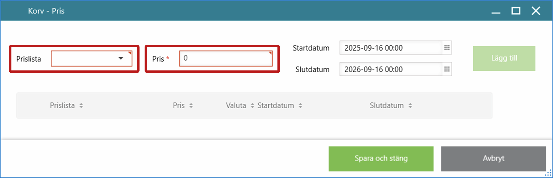The height and width of the screenshot is (178, 553).
Task: Maximize the Korv - Pris window
Action: tap(516, 11)
